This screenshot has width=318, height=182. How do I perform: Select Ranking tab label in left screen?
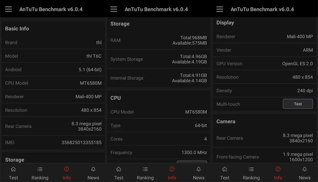point(40,178)
